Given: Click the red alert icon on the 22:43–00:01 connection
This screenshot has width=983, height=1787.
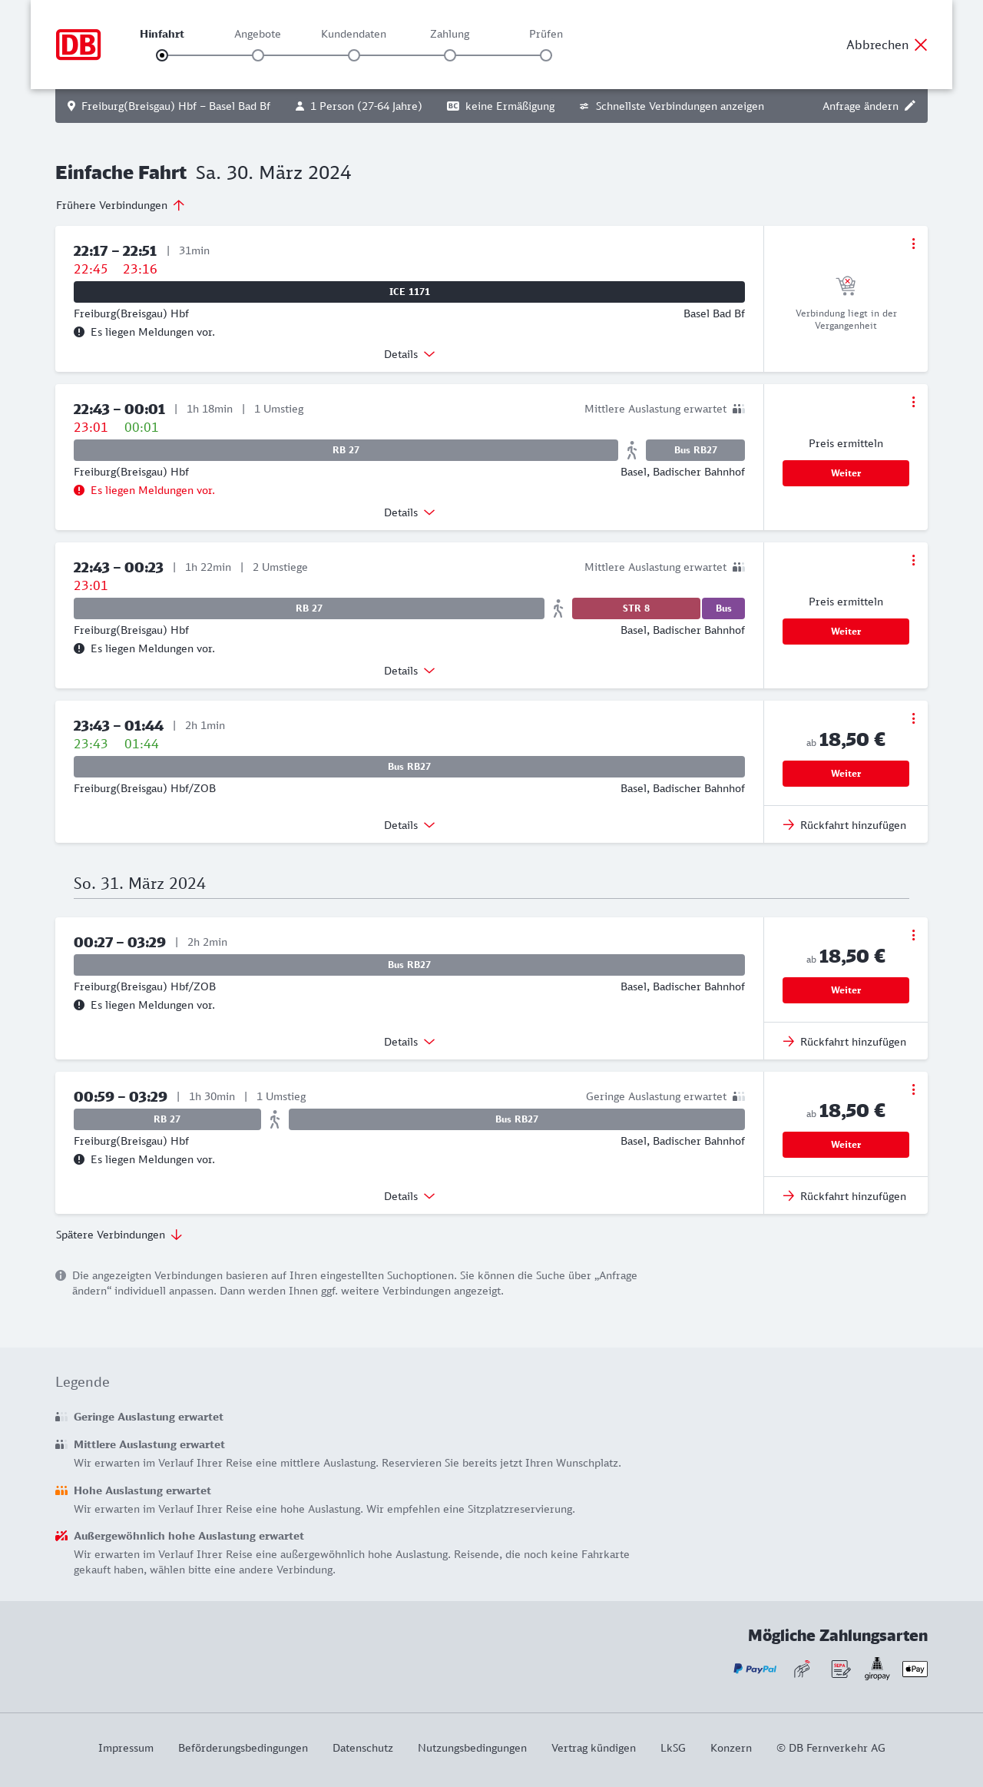Looking at the screenshot, I should click(x=79, y=490).
